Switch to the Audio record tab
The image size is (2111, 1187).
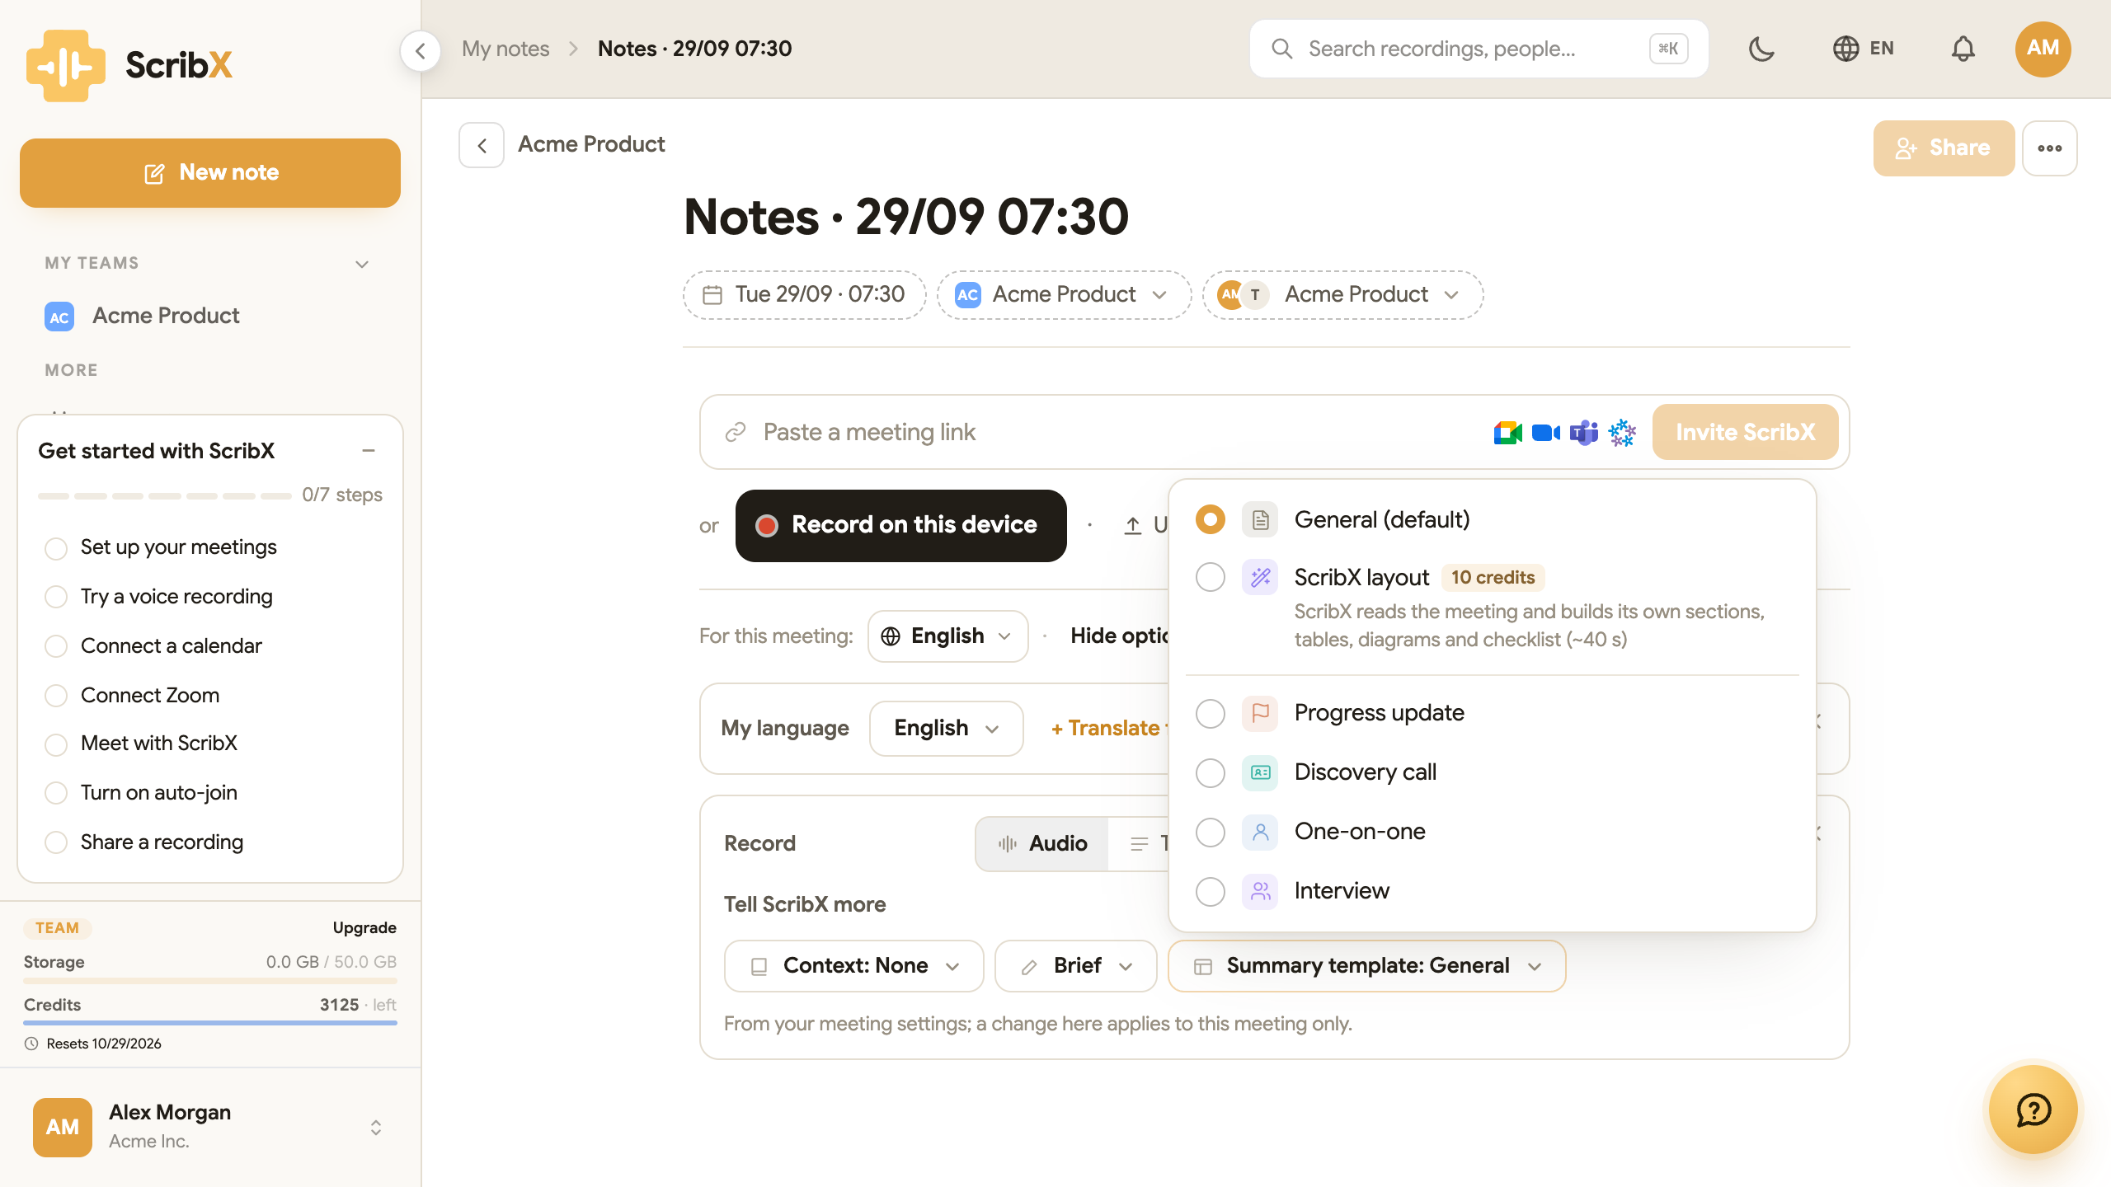click(1042, 844)
